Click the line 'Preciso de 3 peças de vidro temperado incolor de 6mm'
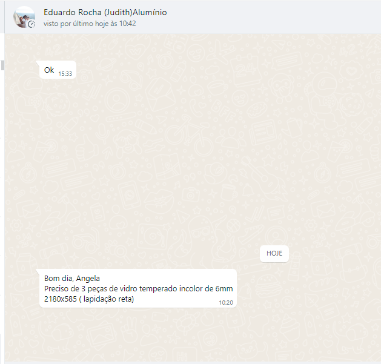 point(138,289)
